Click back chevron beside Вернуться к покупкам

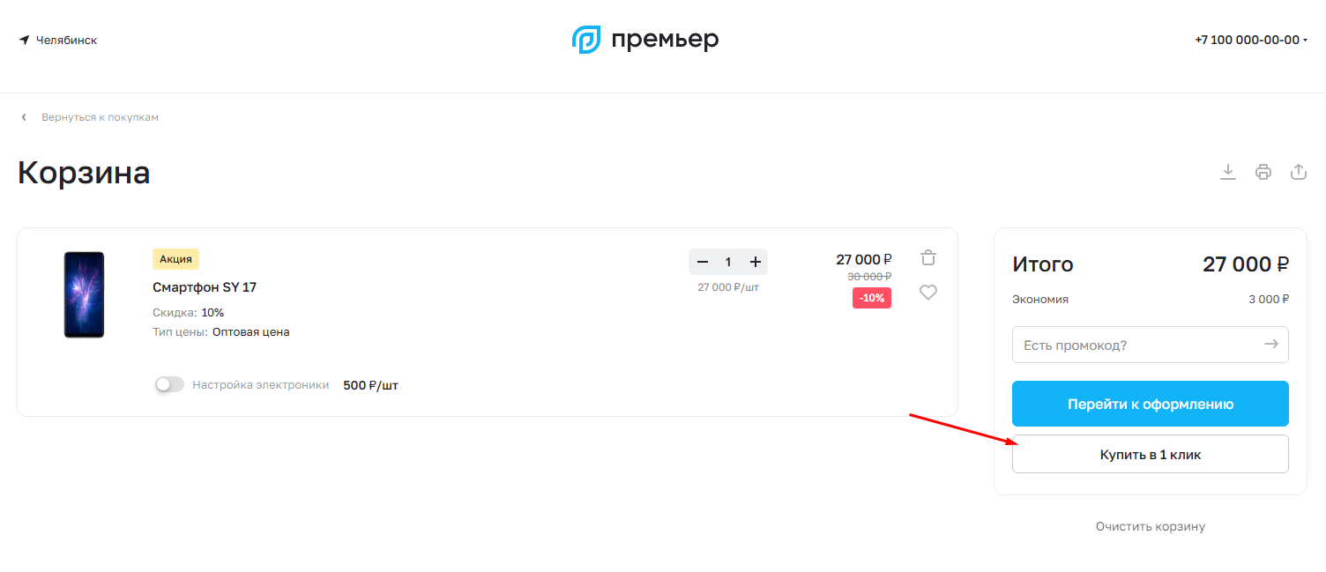[x=24, y=117]
